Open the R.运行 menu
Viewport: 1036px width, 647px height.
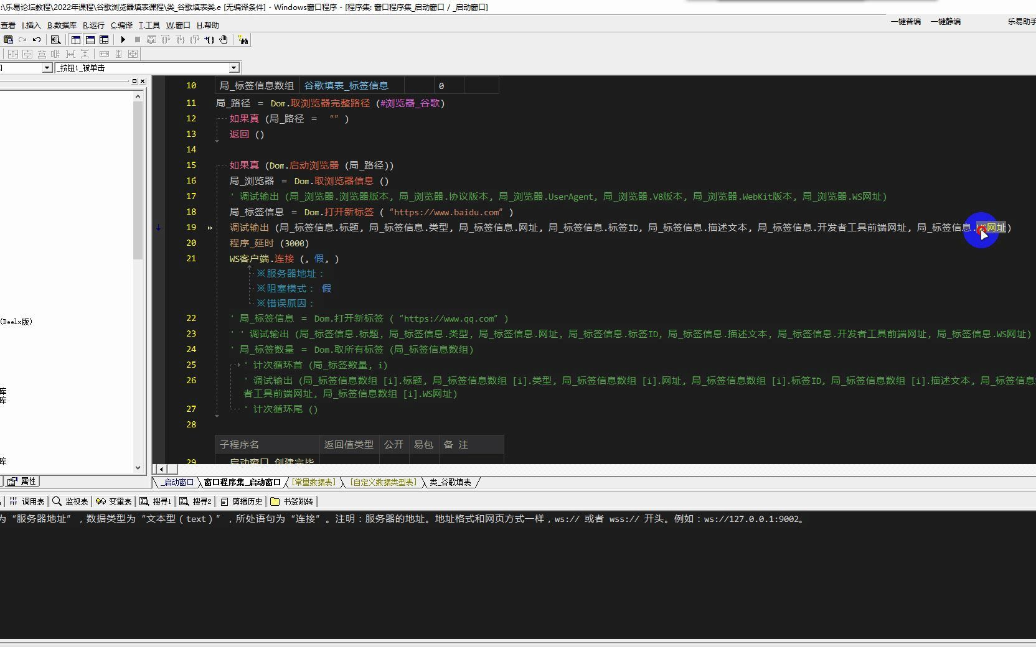pos(93,25)
